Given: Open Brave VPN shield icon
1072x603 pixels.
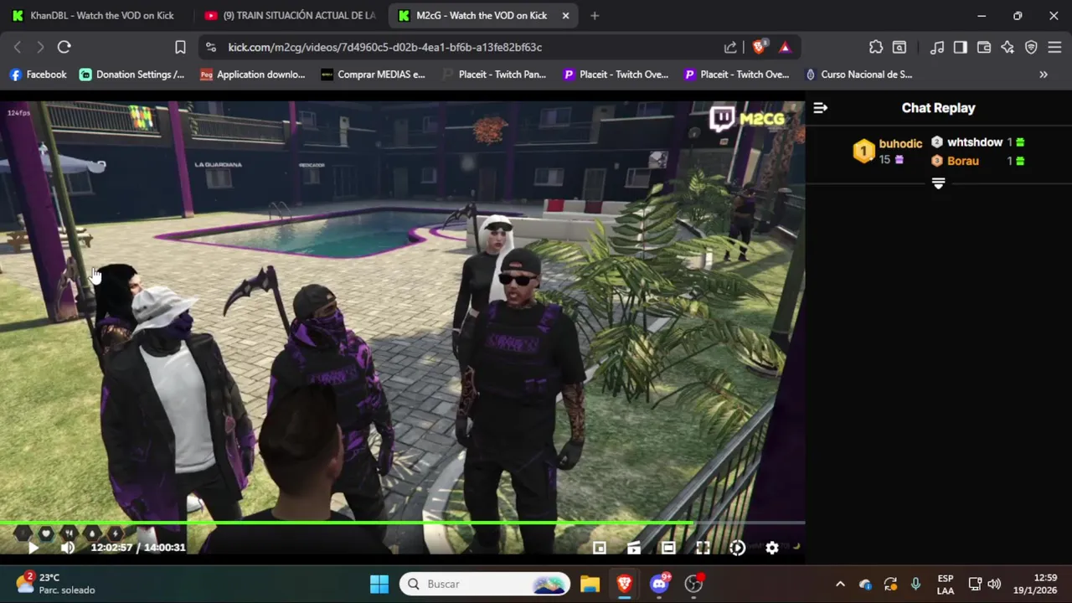Looking at the screenshot, I should [x=1031, y=47].
